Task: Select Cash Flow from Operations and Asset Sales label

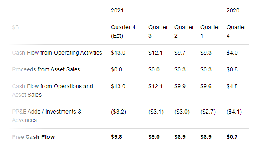Action: 53,90
